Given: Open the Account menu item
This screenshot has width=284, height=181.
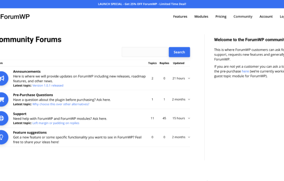Looking at the screenshot, I should point(266,16).
